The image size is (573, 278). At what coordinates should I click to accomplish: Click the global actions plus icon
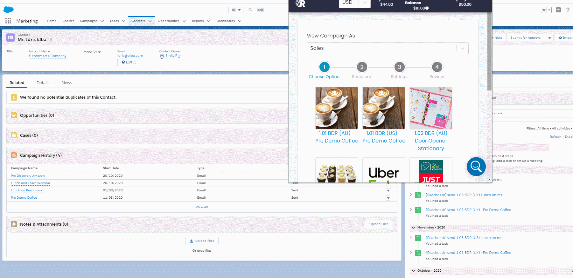558,10
